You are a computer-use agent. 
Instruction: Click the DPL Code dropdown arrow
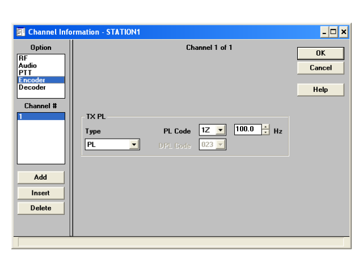(221, 145)
